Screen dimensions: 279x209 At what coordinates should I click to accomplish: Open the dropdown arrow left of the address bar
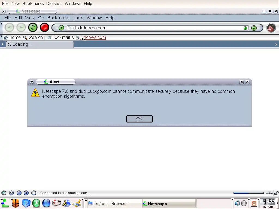(61, 28)
